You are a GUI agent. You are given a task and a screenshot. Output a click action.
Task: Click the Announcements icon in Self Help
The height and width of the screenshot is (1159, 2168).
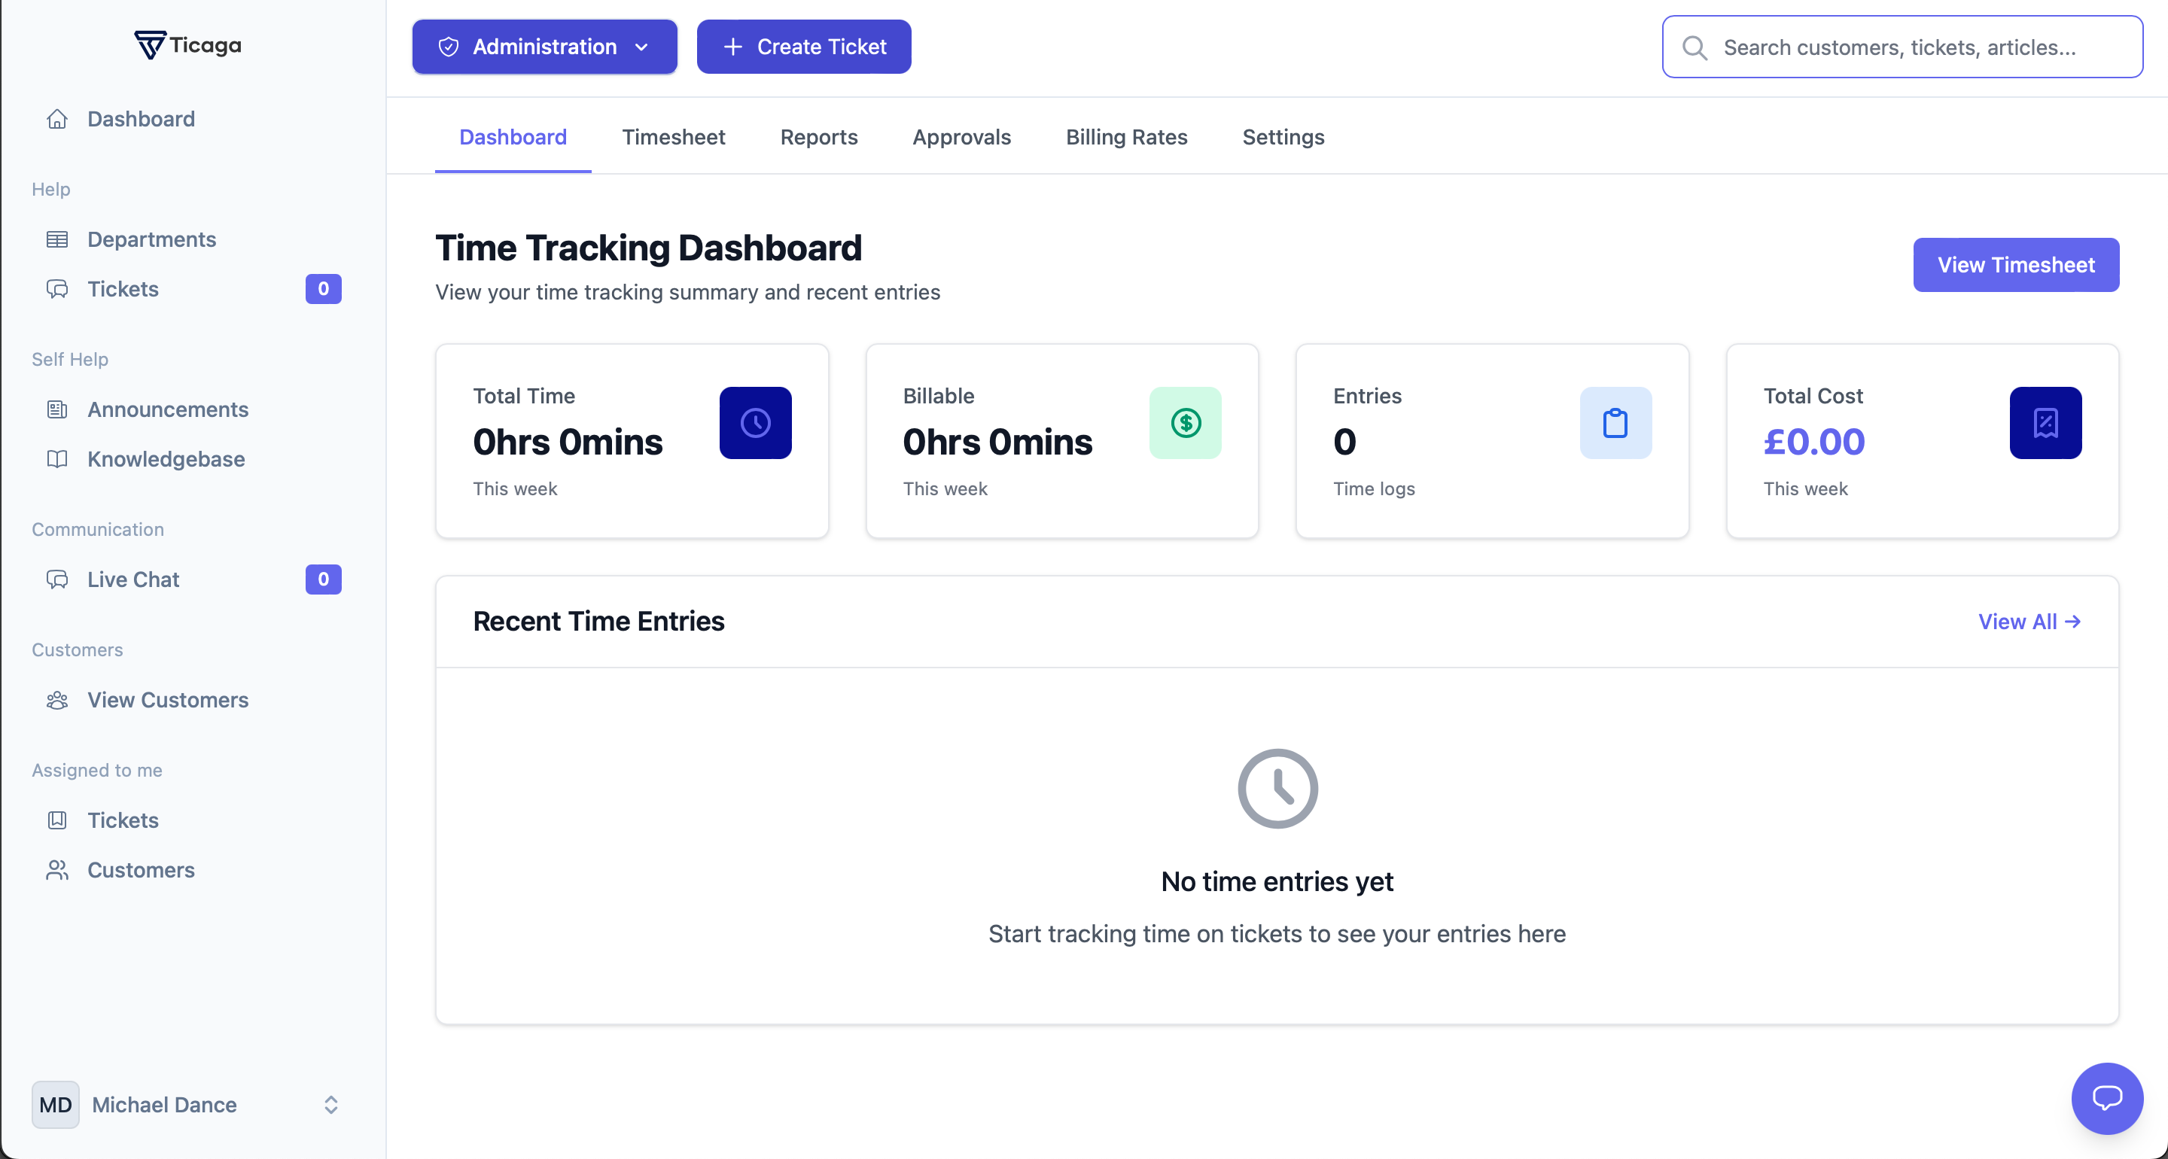[57, 409]
